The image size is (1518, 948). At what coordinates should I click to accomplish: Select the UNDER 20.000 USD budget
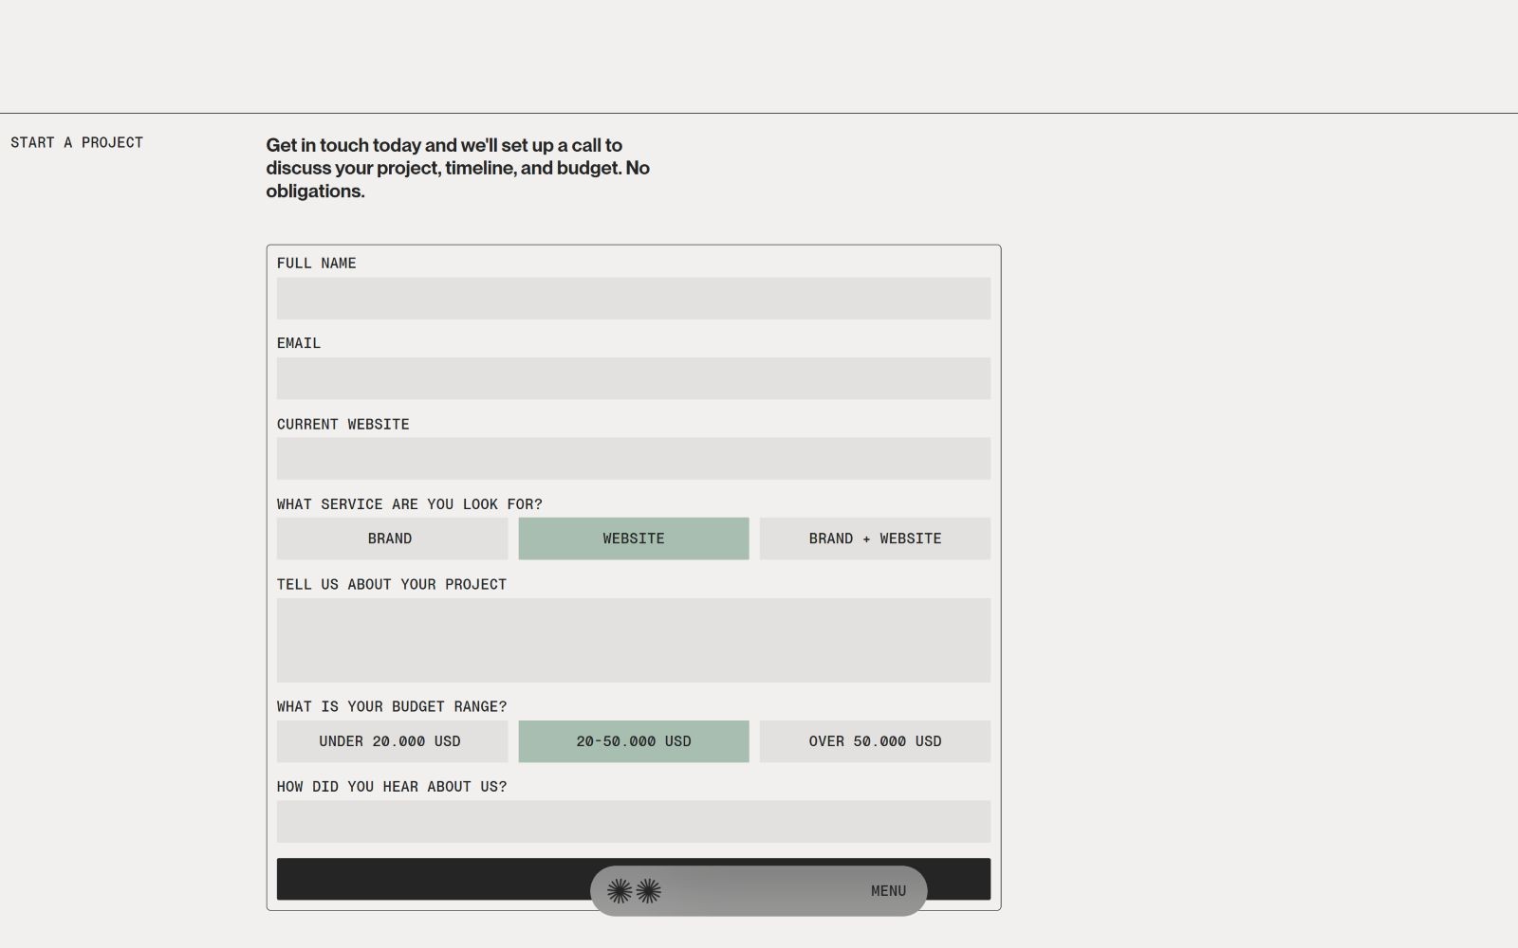point(392,741)
